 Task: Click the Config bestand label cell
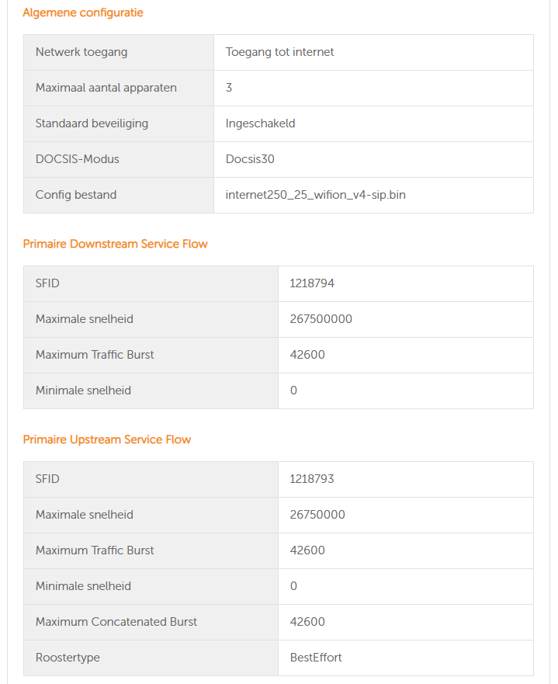(x=119, y=195)
